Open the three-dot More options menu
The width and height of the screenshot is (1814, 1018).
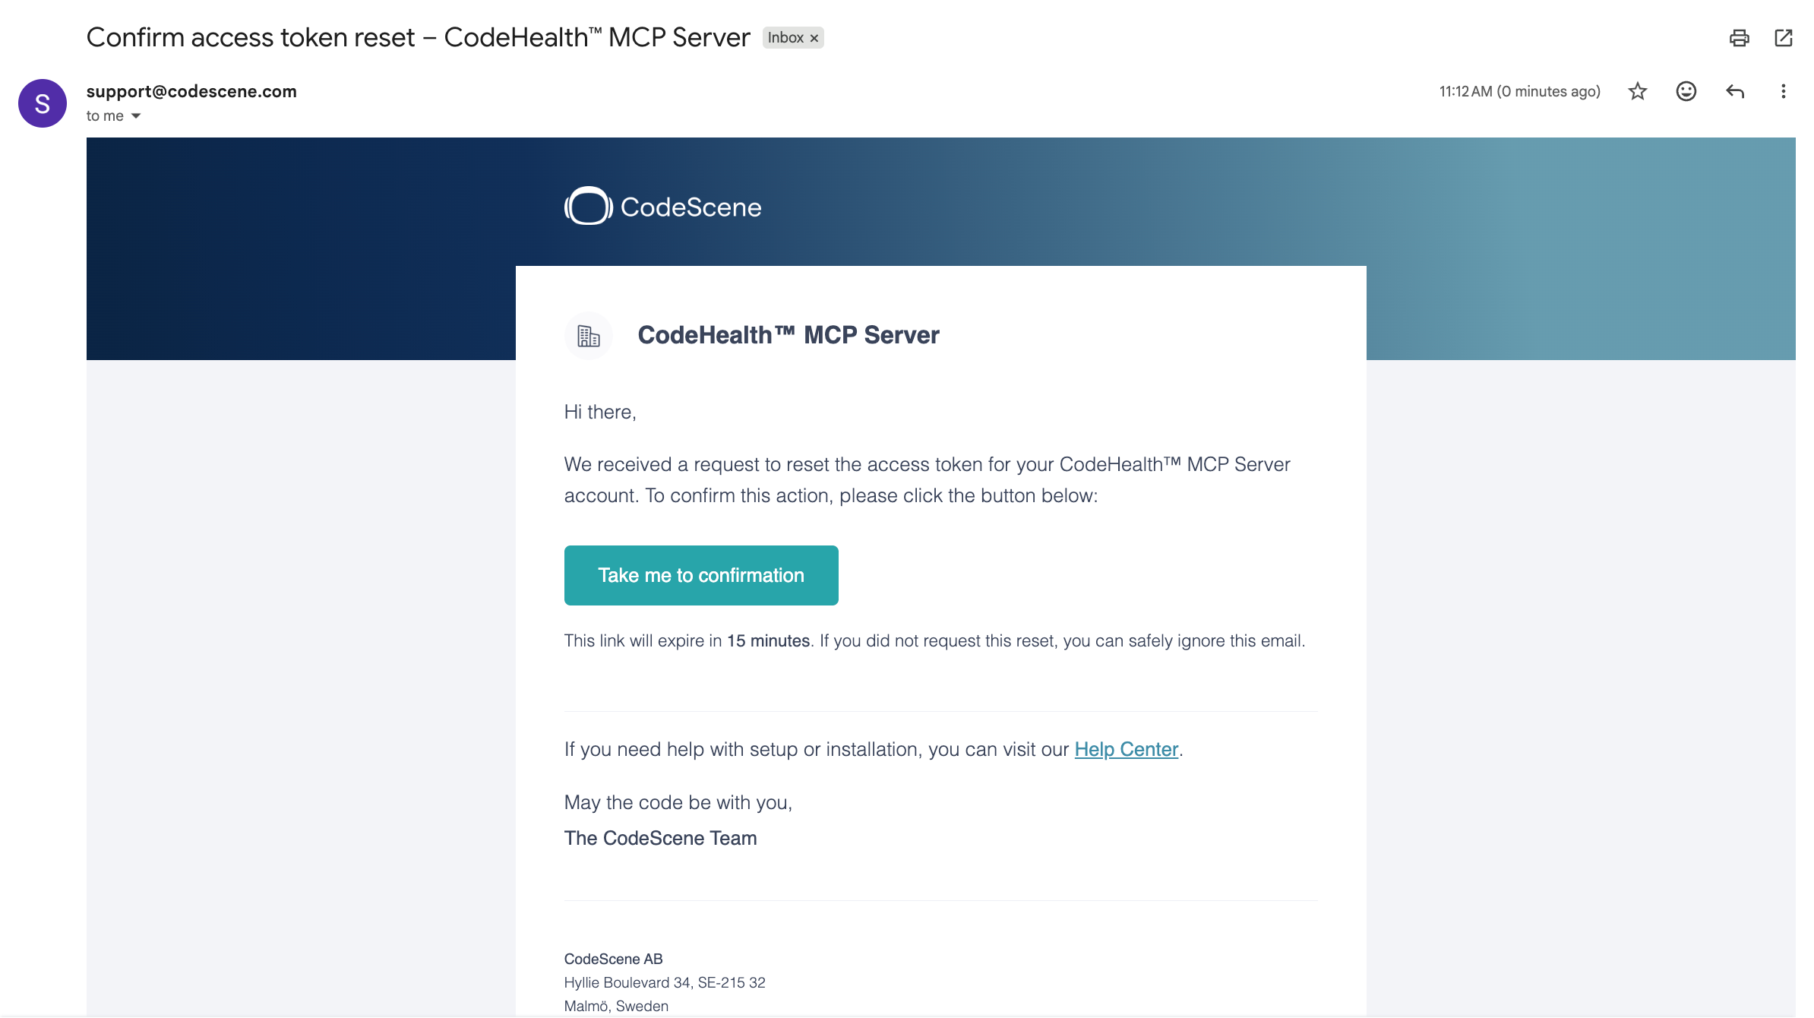point(1783,92)
